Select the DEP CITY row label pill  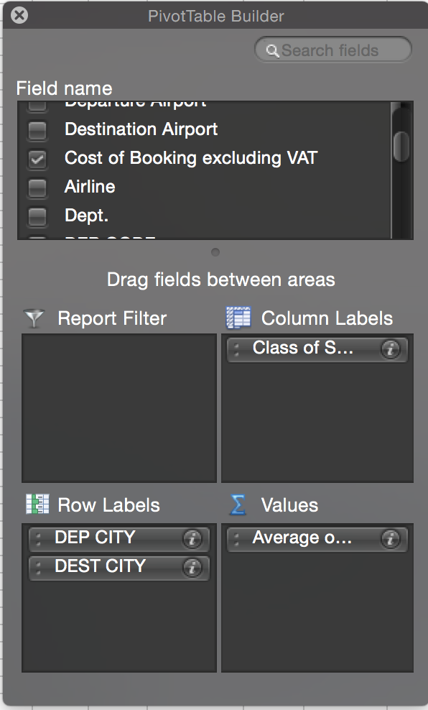[119, 539]
